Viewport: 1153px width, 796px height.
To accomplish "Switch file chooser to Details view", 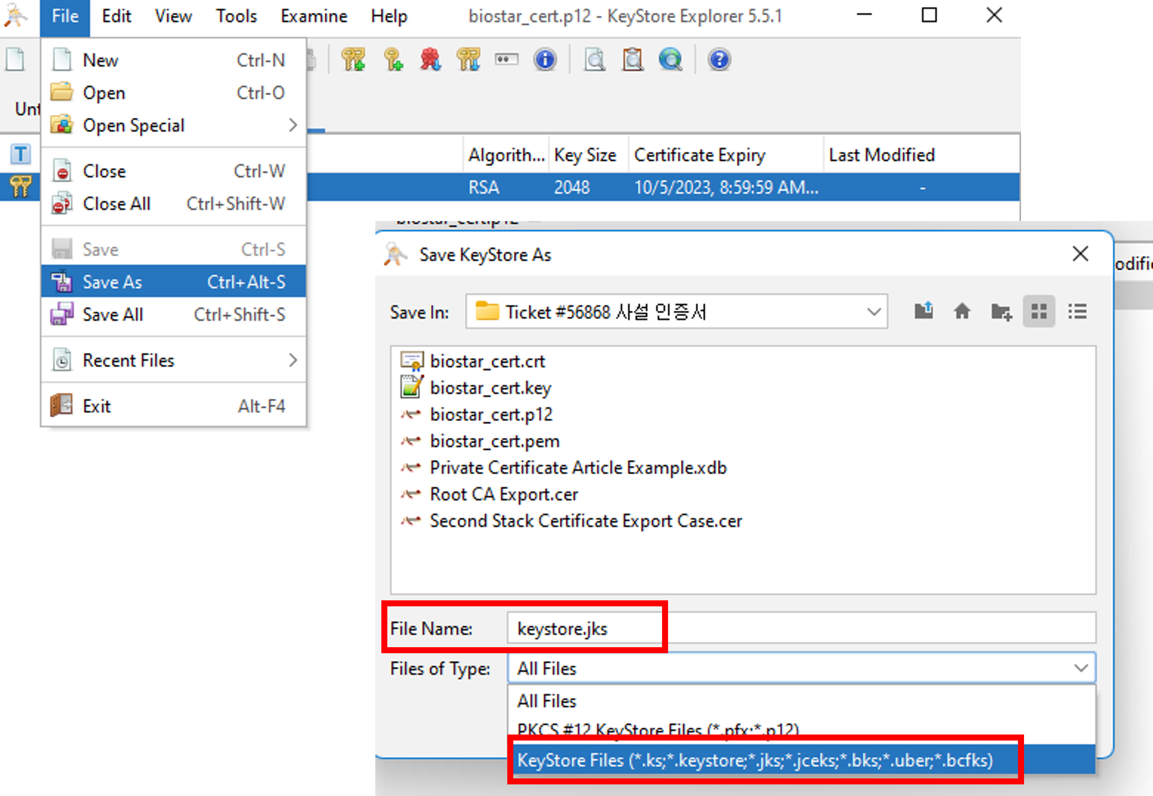I will coord(1077,312).
